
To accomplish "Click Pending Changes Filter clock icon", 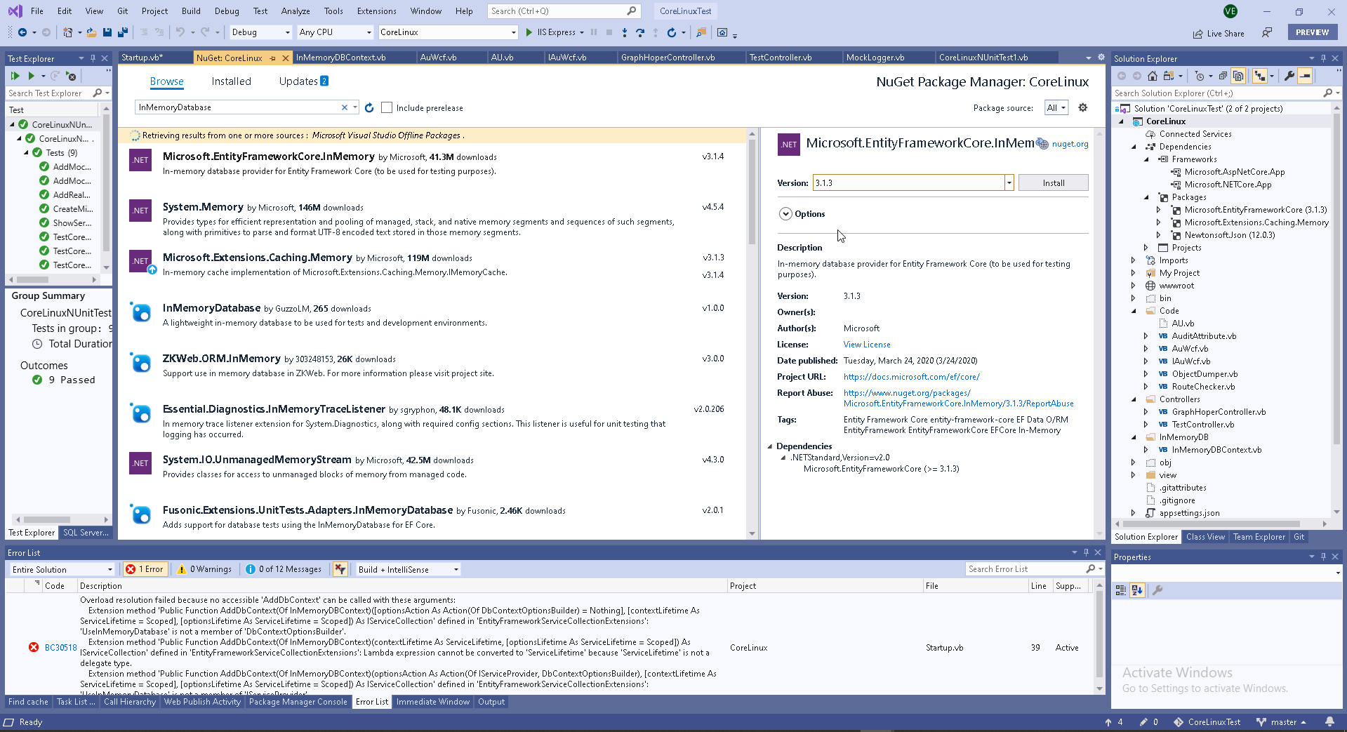I will (x=1200, y=76).
